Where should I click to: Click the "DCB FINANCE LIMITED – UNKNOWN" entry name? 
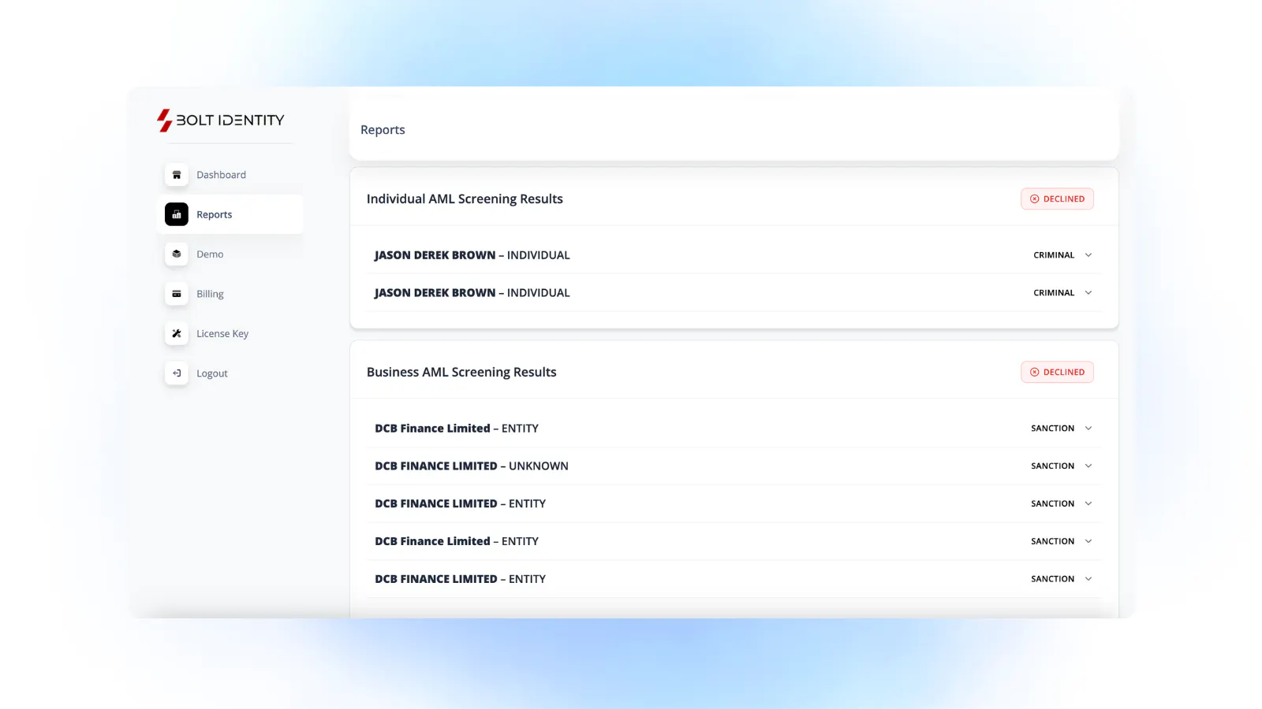pyautogui.click(x=472, y=466)
